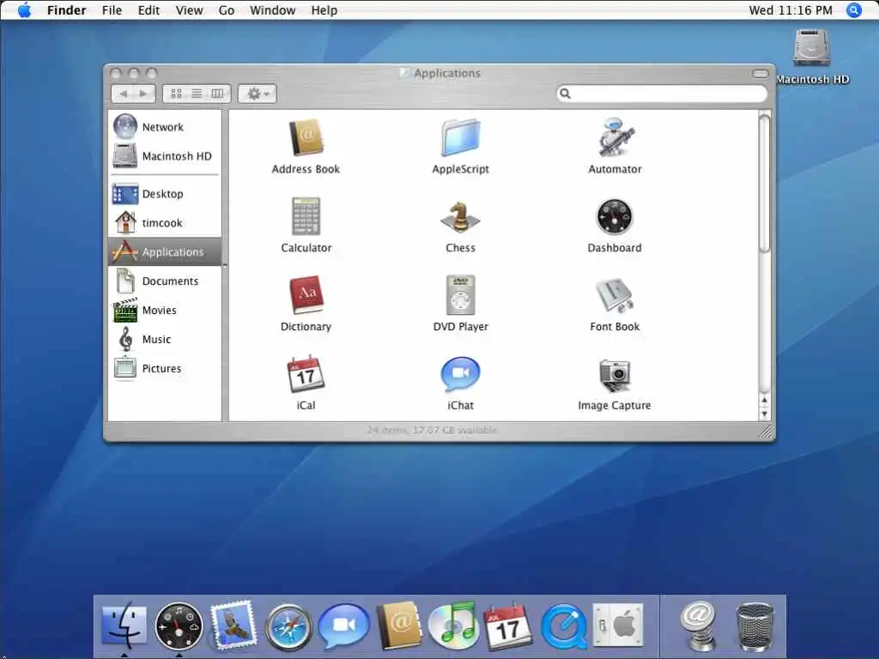Image resolution: width=879 pixels, height=659 pixels.
Task: Switch to list view
Action: [x=197, y=94]
